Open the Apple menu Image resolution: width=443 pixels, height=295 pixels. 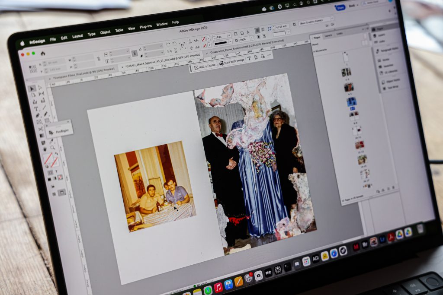(22, 43)
